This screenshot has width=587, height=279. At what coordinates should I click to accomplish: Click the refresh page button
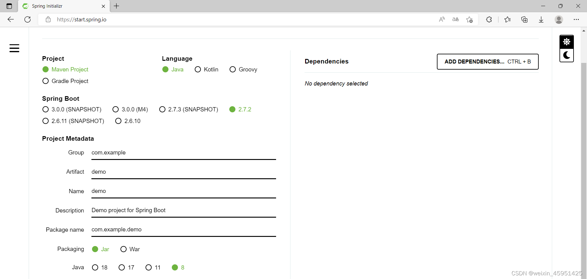point(28,20)
